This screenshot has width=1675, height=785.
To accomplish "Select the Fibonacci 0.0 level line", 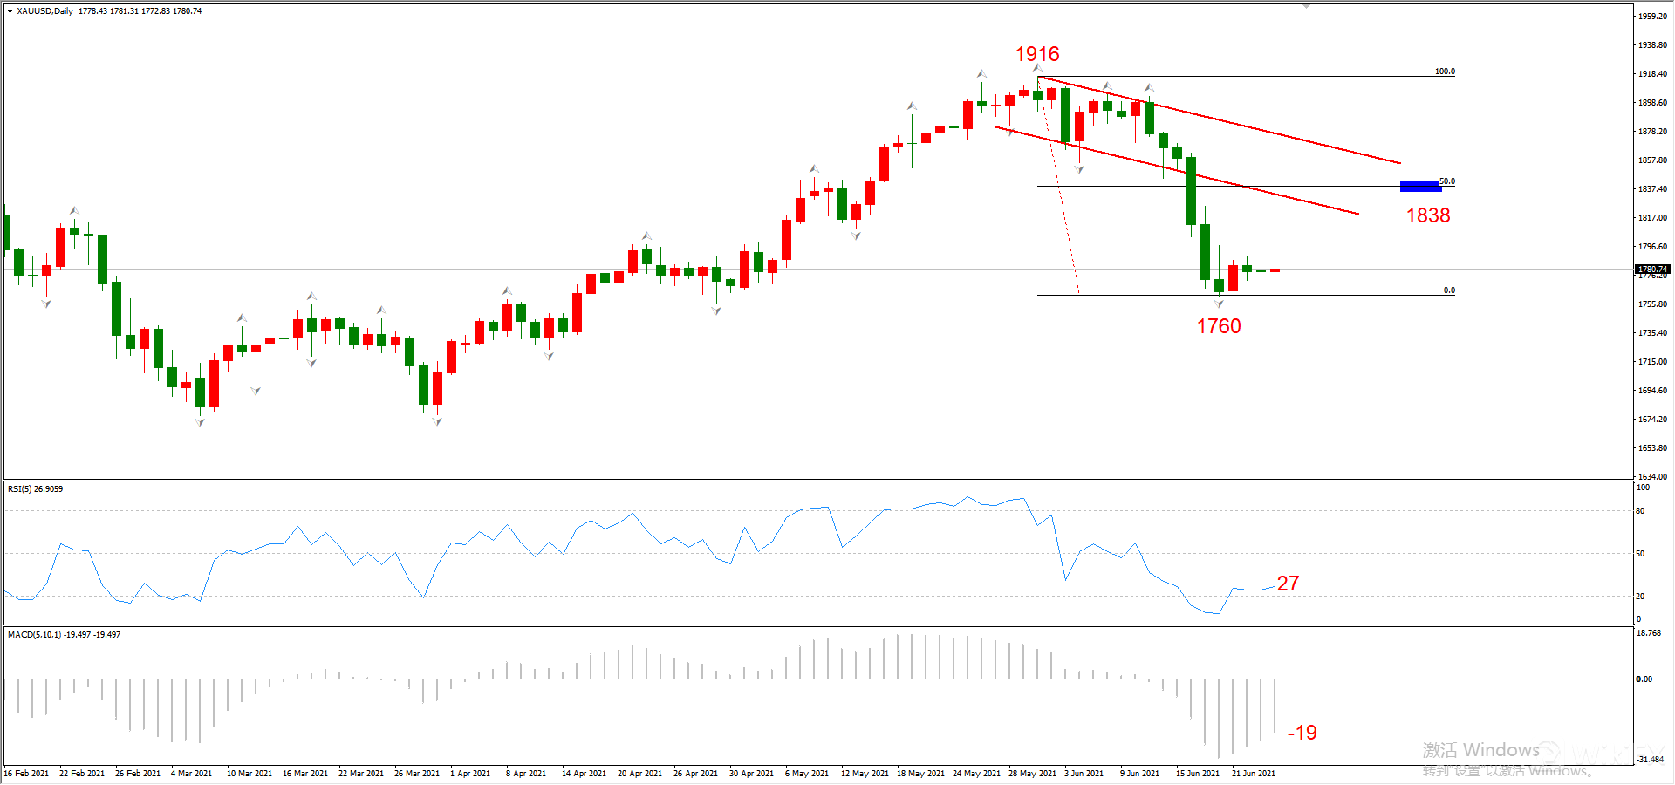I will 1246,295.
